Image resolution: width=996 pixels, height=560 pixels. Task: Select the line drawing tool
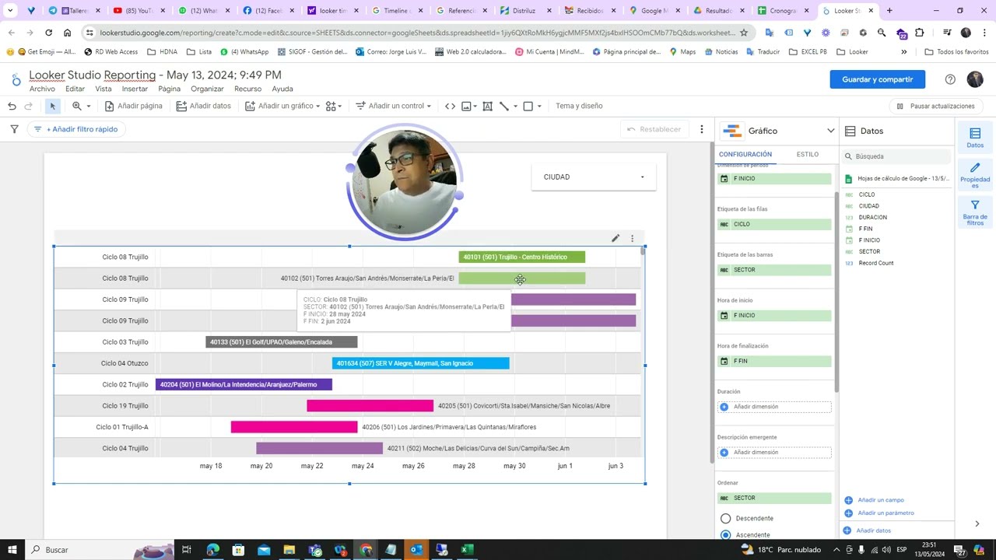tap(504, 106)
